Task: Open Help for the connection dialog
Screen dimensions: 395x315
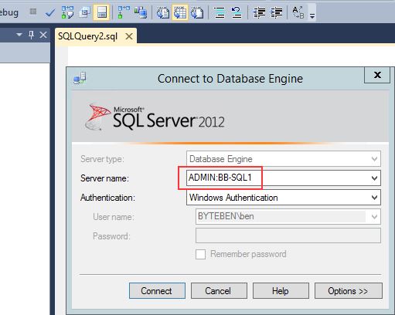Action: pyautogui.click(x=281, y=291)
